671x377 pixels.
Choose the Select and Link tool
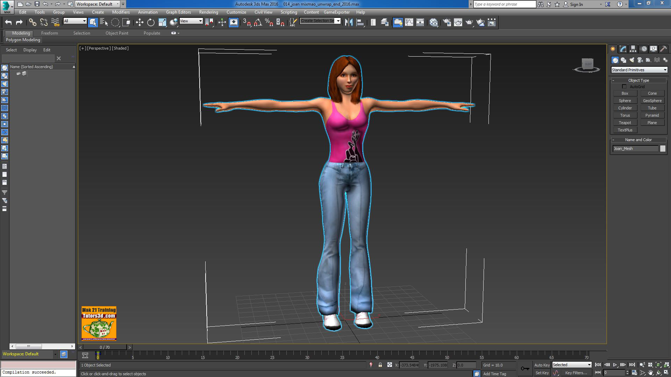coord(33,22)
